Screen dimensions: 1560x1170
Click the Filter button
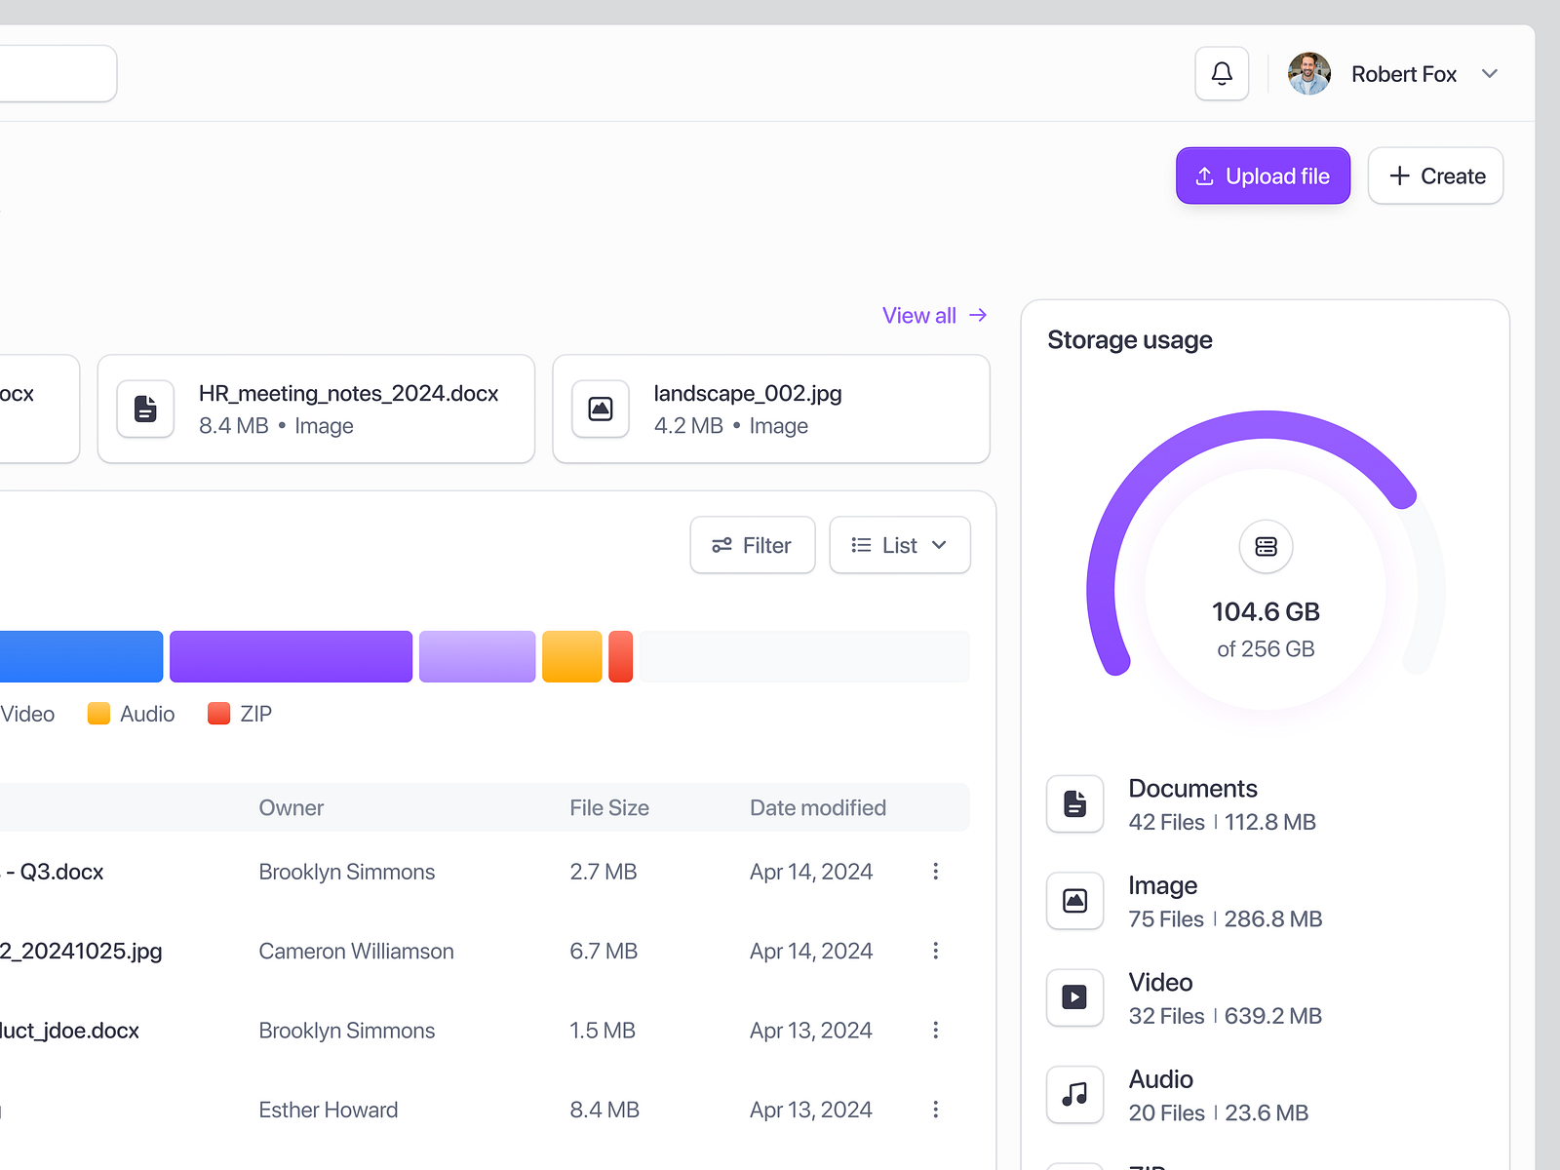[x=752, y=545]
